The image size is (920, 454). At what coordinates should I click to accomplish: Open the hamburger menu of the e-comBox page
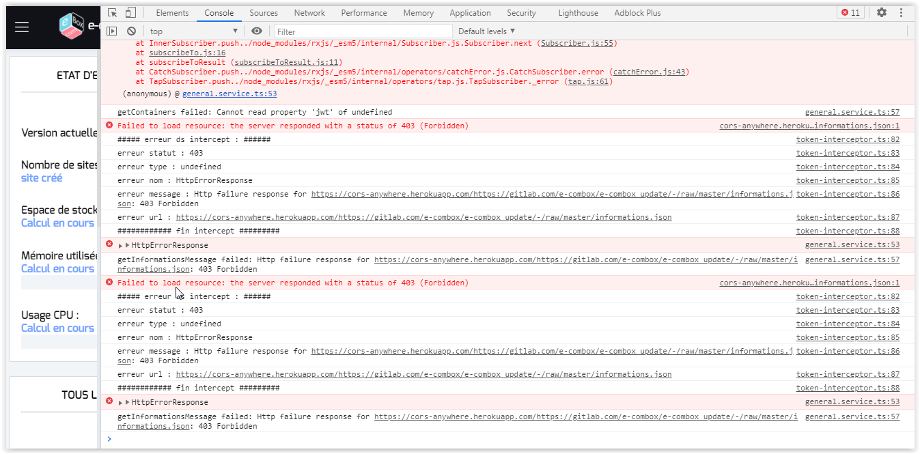(22, 27)
